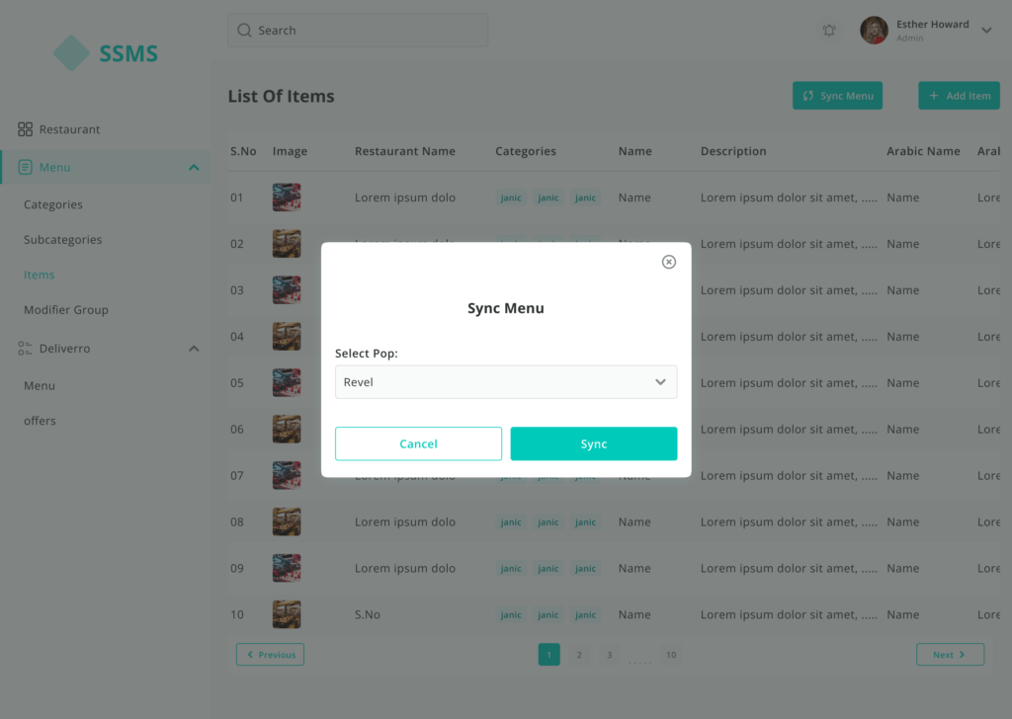Image resolution: width=1012 pixels, height=719 pixels.
Task: Click the notification bell icon
Action: coord(829,31)
